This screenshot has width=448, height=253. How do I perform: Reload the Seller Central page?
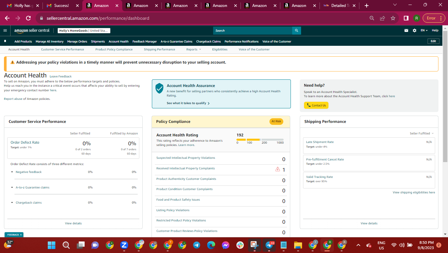[28, 18]
